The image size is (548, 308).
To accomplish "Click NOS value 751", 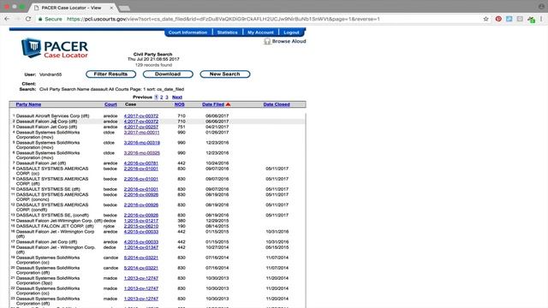I will point(182,127).
